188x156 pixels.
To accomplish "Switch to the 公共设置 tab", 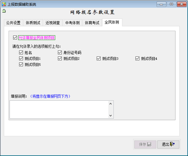I will click(13, 23).
